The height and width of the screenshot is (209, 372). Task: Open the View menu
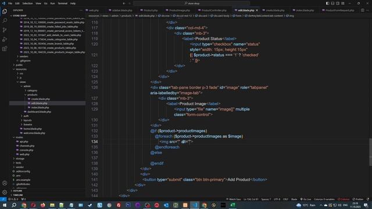38,3
